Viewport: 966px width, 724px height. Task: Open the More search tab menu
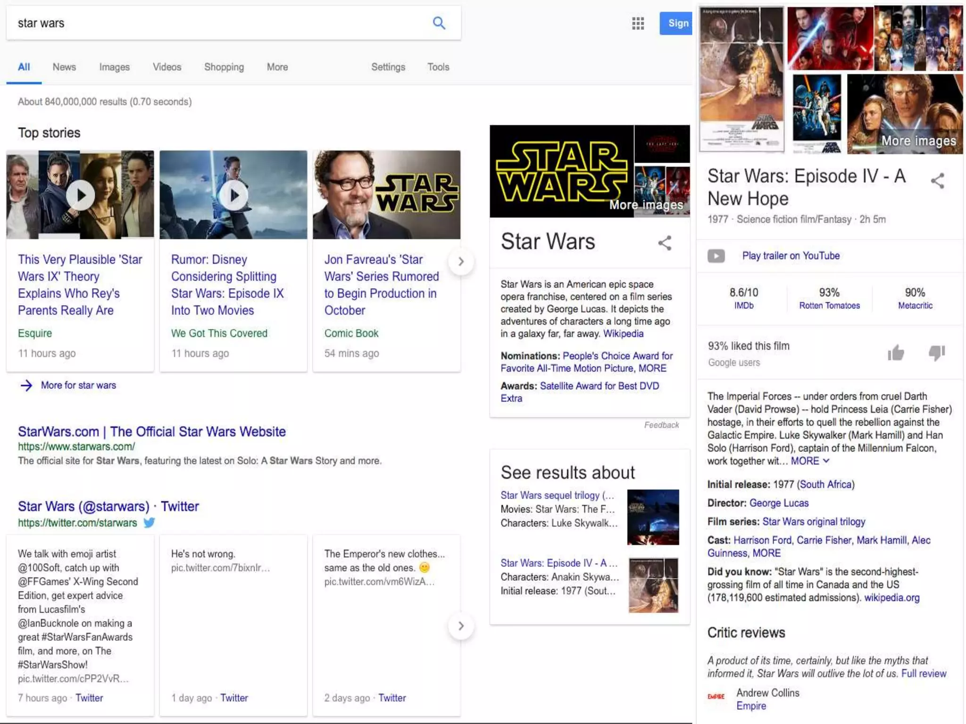[277, 67]
